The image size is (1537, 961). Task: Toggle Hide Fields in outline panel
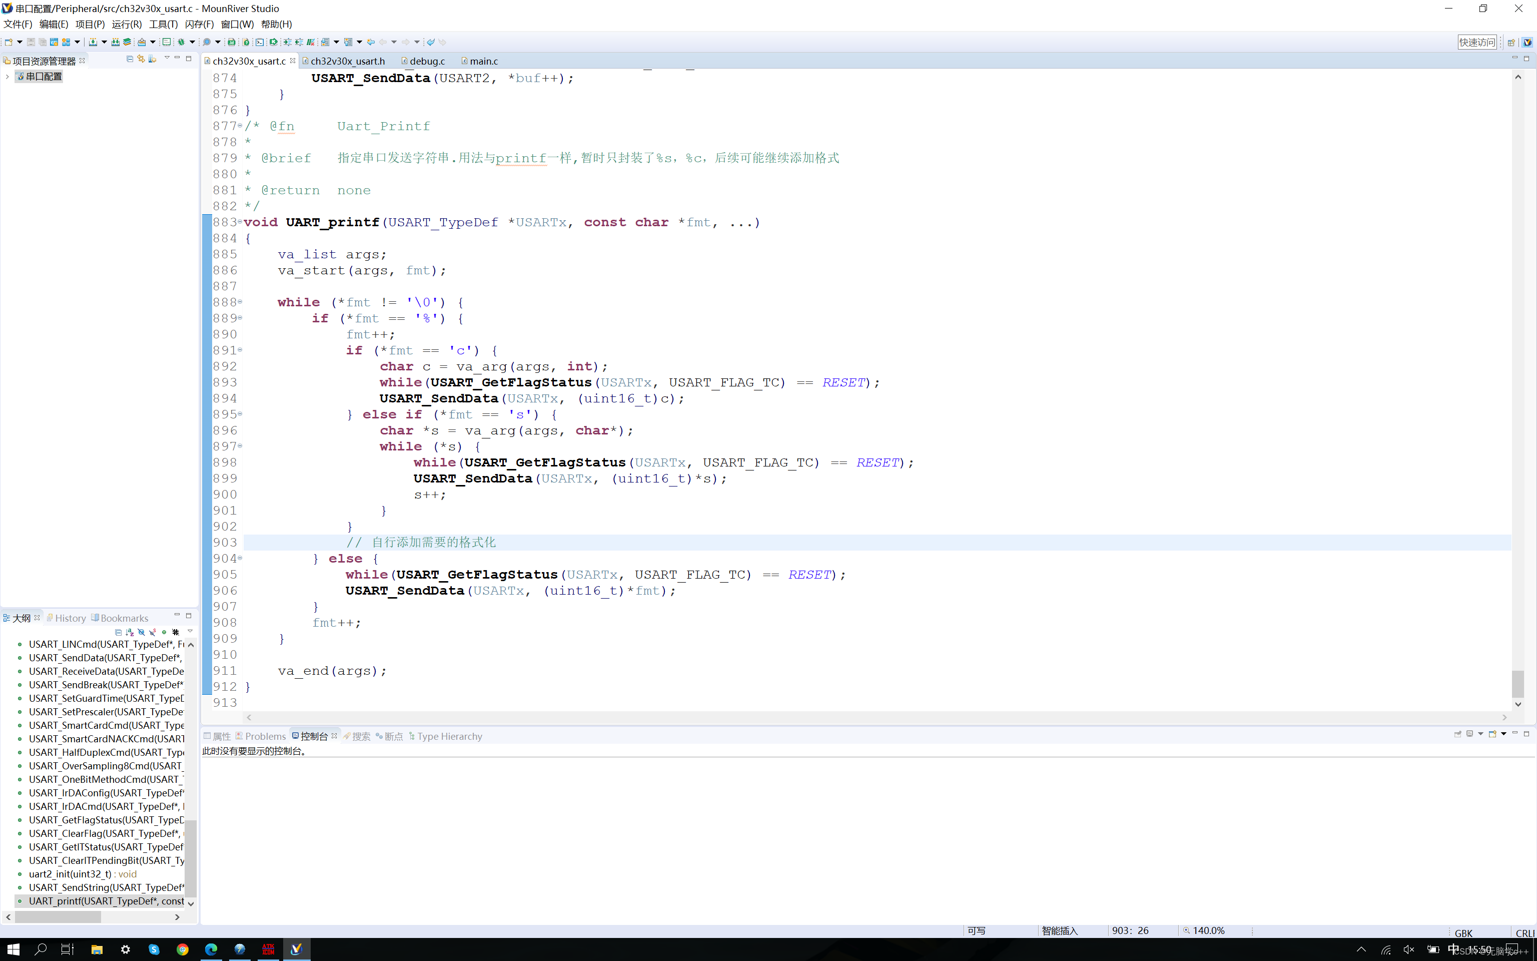(x=141, y=632)
